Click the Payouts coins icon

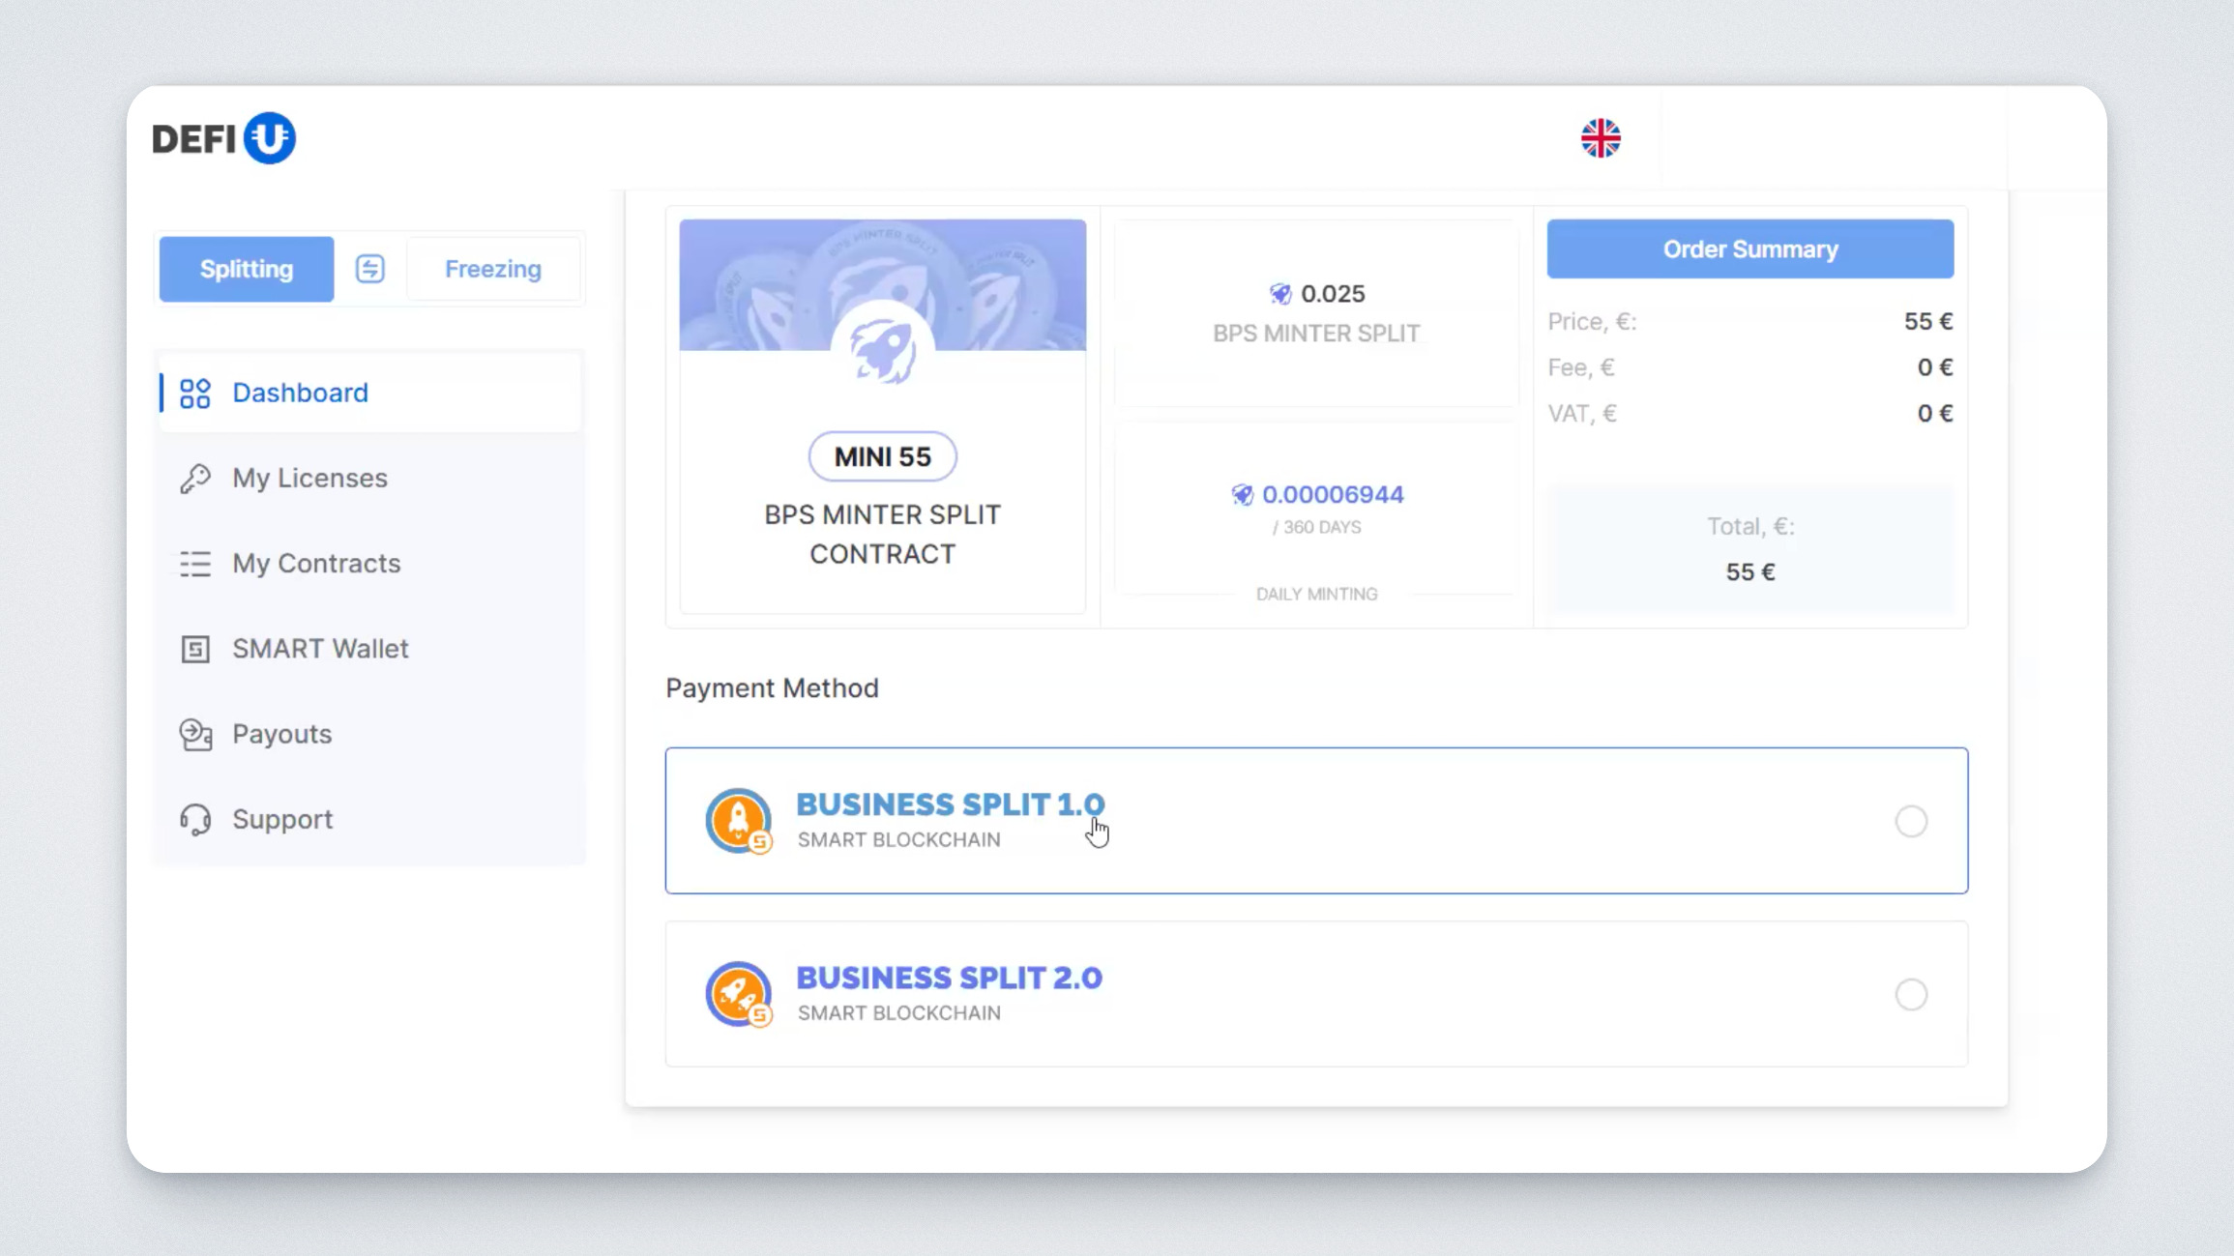[x=195, y=735]
